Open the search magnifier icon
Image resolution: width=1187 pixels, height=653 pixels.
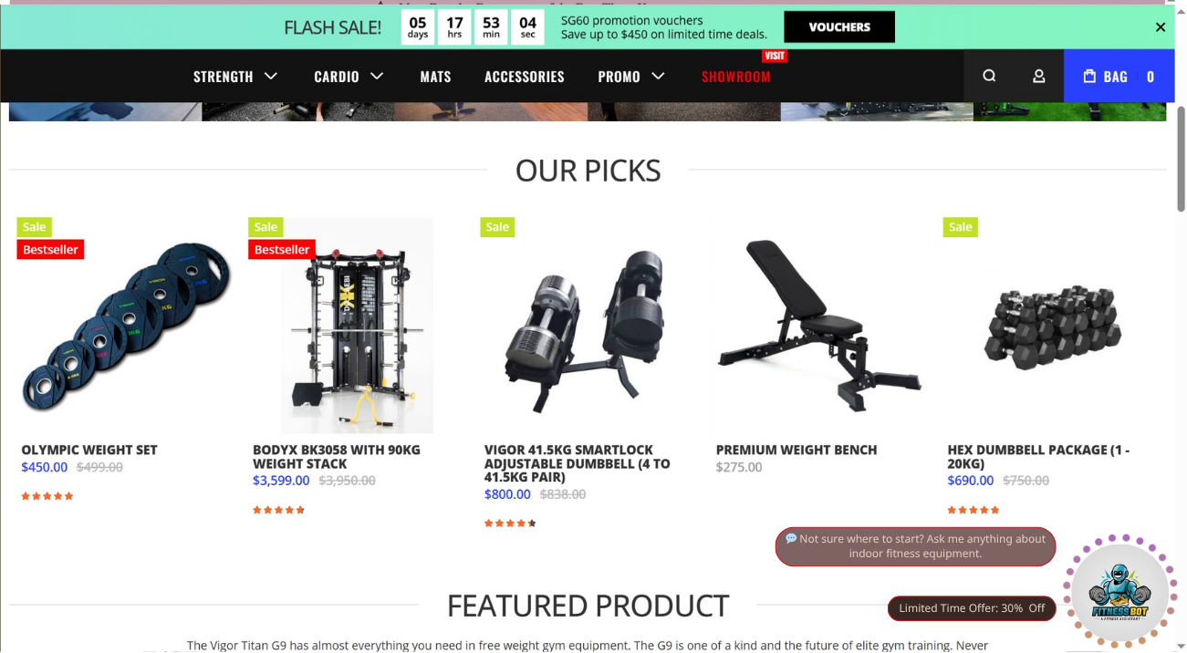989,76
